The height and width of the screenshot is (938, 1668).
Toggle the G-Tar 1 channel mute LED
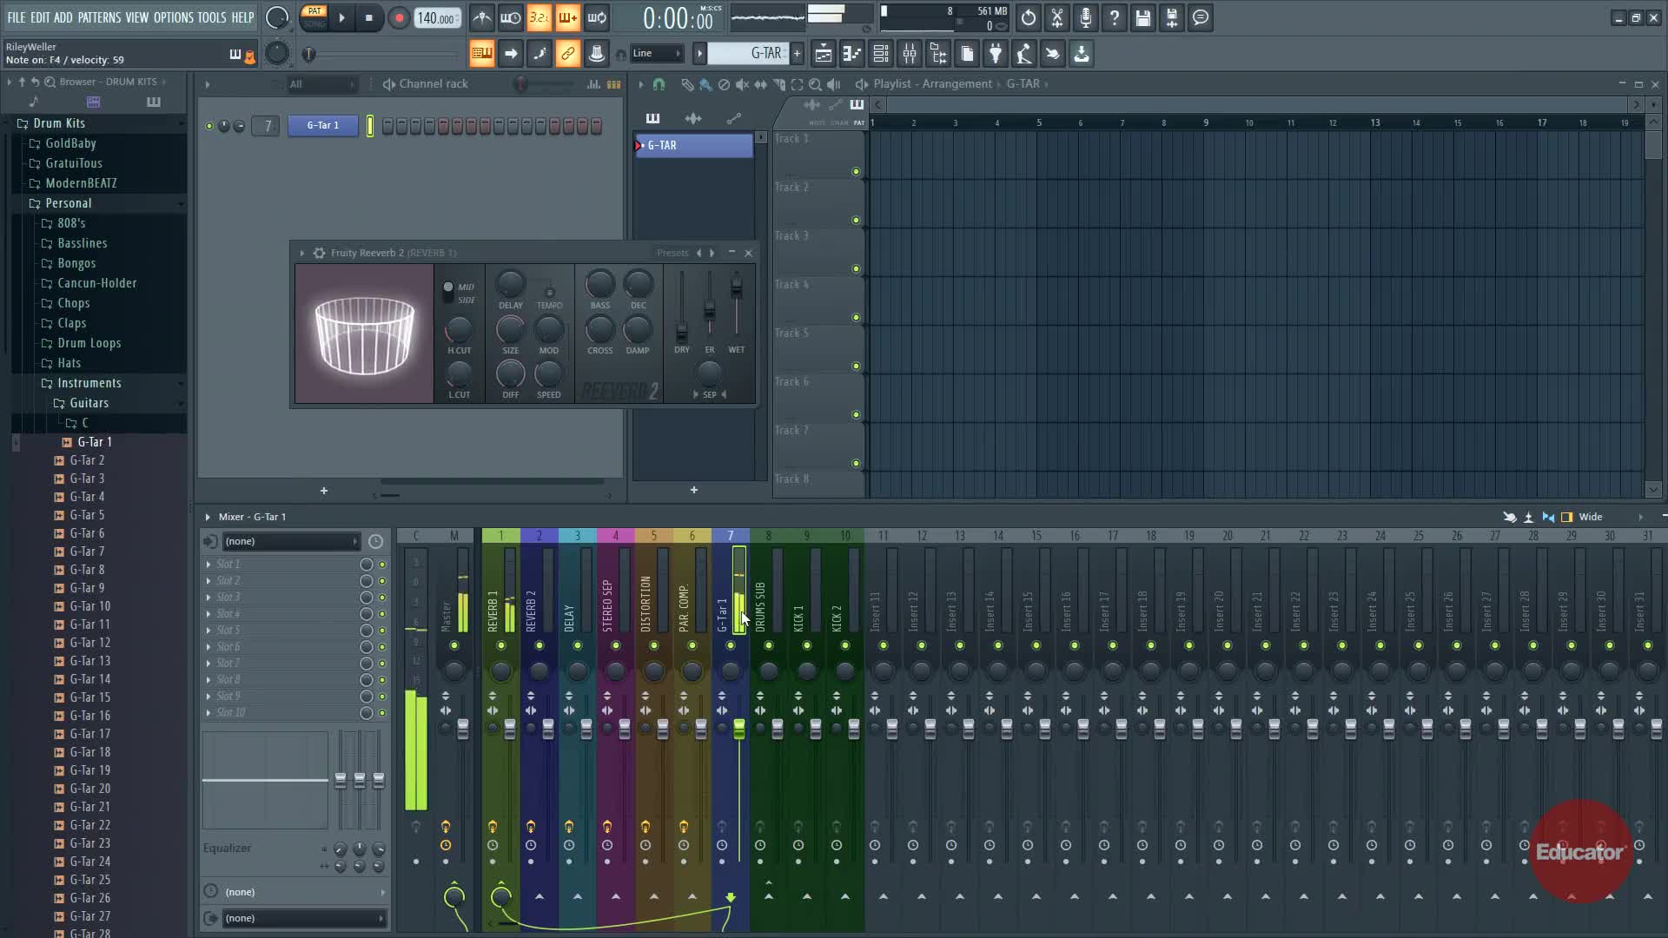point(209,126)
